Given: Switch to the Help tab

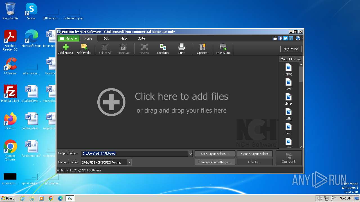Looking at the screenshot, I should pos(124,38).
